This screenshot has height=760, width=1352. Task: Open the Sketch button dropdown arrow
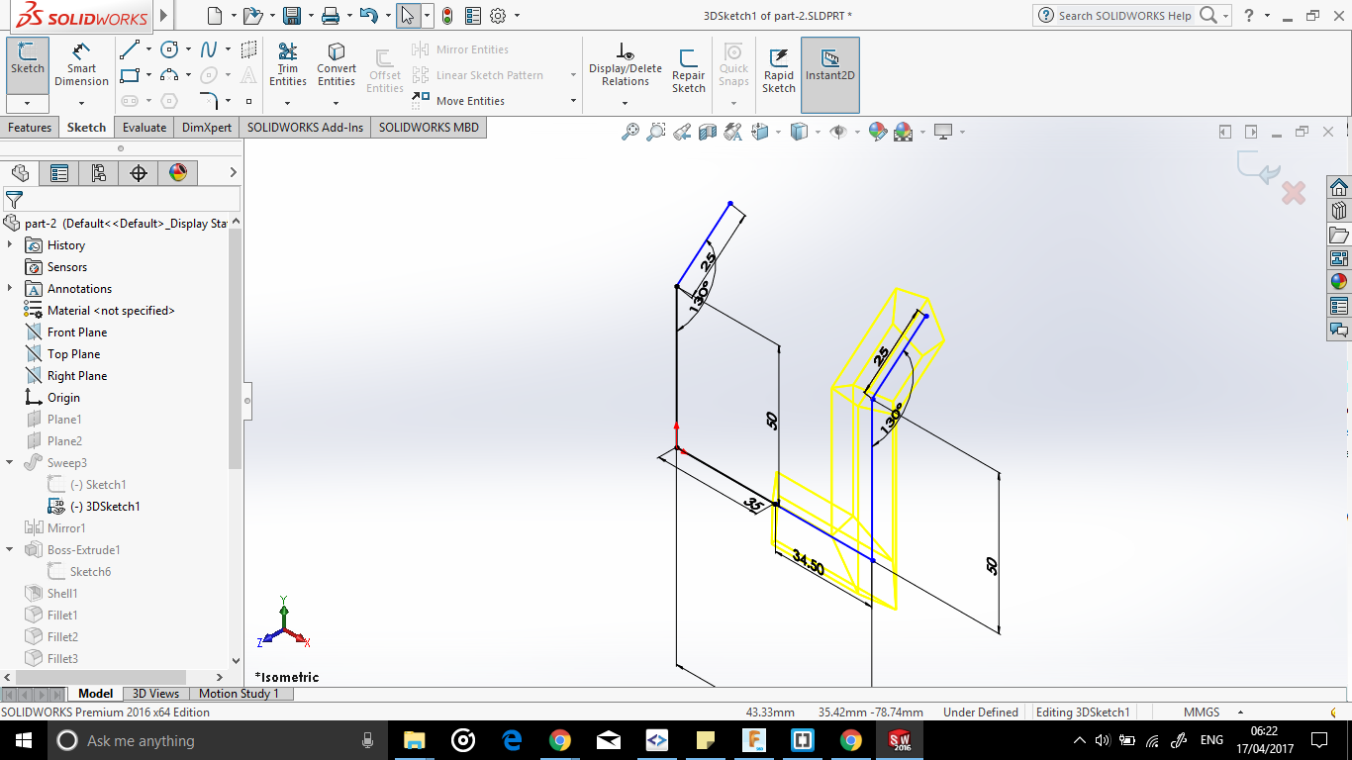point(28,103)
